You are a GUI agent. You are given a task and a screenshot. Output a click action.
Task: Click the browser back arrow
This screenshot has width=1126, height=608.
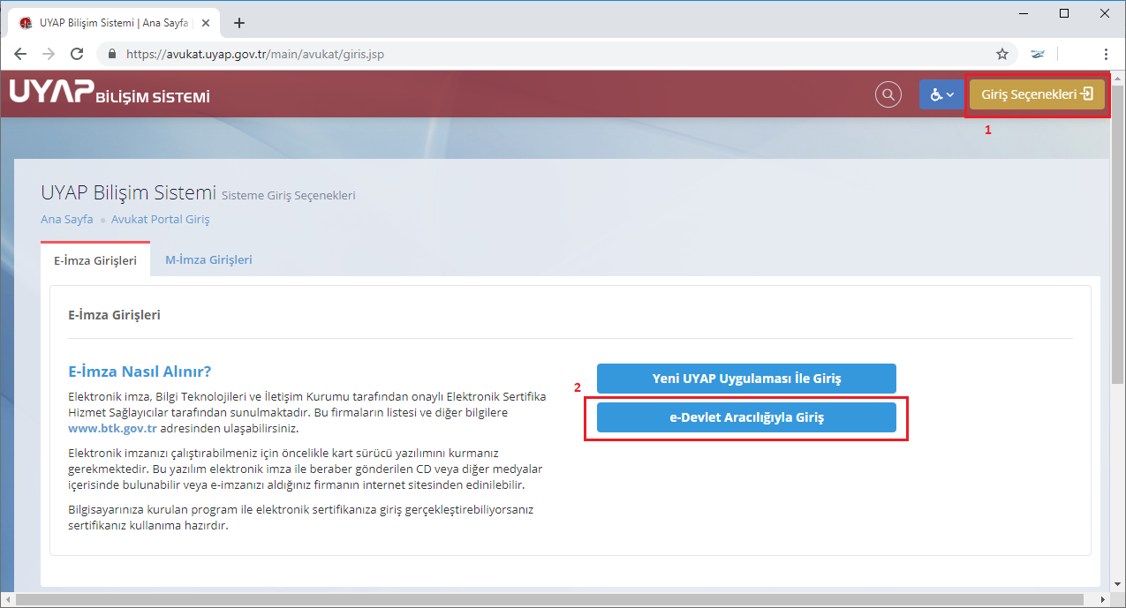pyautogui.click(x=20, y=54)
